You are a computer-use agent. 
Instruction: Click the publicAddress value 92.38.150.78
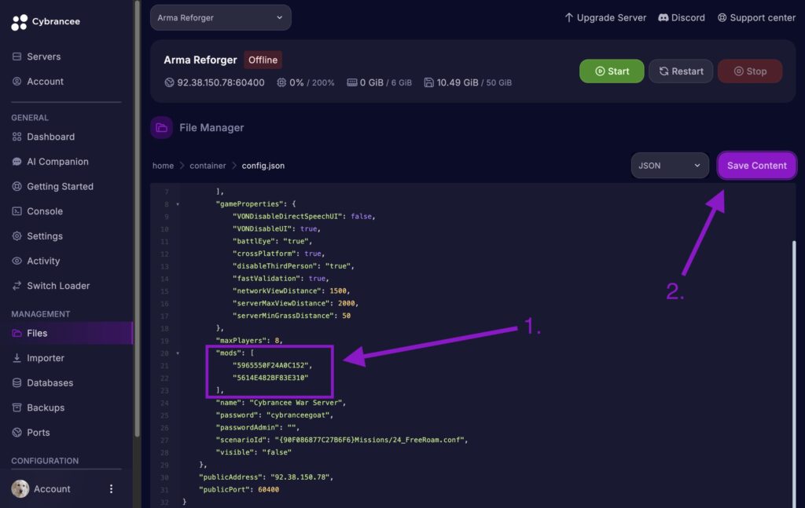pyautogui.click(x=300, y=477)
